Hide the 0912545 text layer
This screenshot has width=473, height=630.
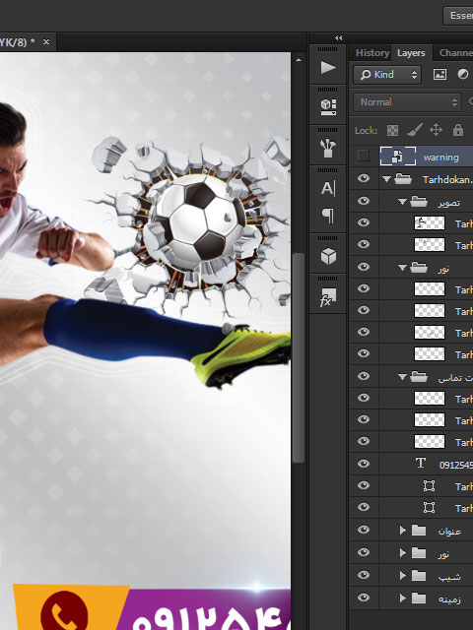tap(364, 464)
